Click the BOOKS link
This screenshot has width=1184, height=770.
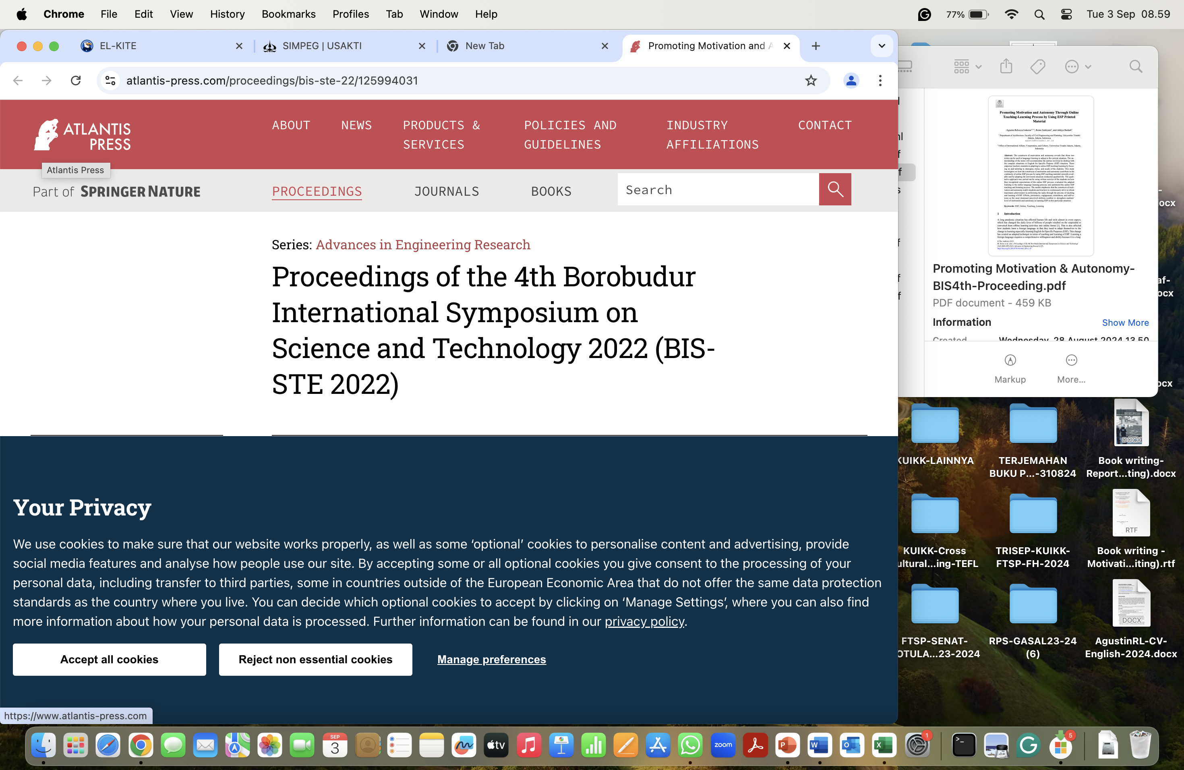click(551, 192)
